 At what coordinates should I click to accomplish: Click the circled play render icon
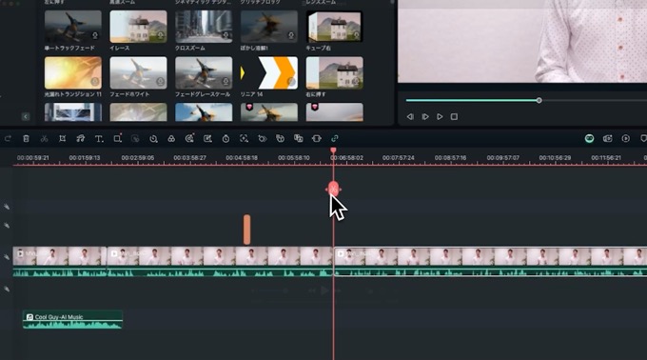tap(625, 138)
